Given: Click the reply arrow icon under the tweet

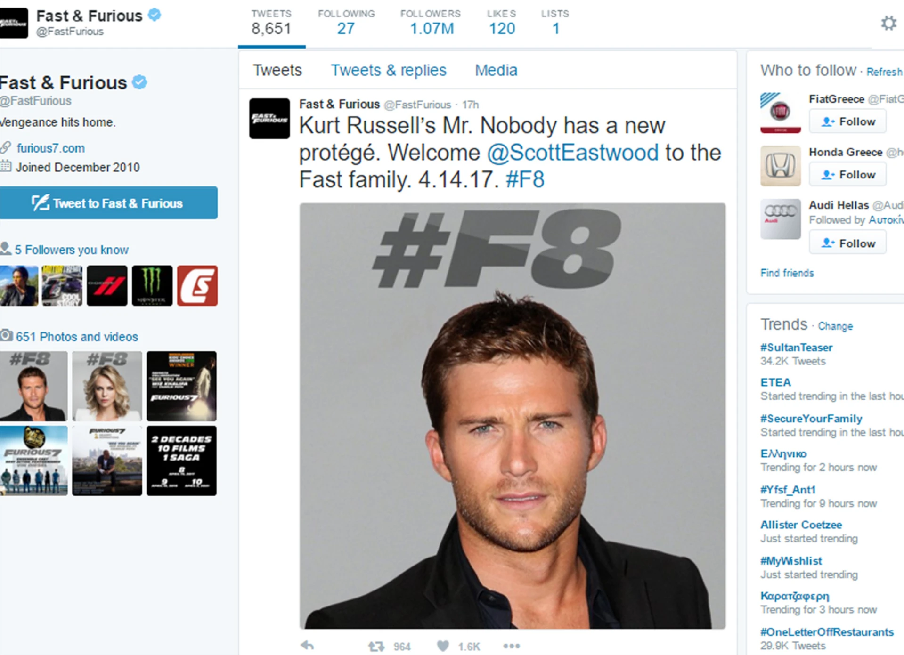Looking at the screenshot, I should pyautogui.click(x=308, y=646).
